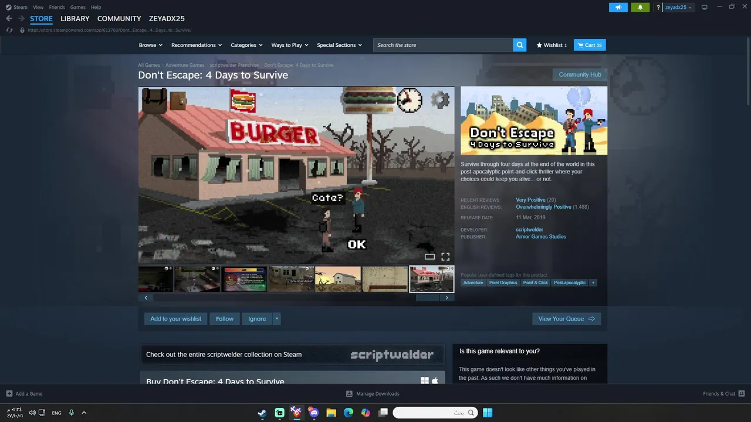
Task: Click View Your Queue
Action: pos(567,319)
